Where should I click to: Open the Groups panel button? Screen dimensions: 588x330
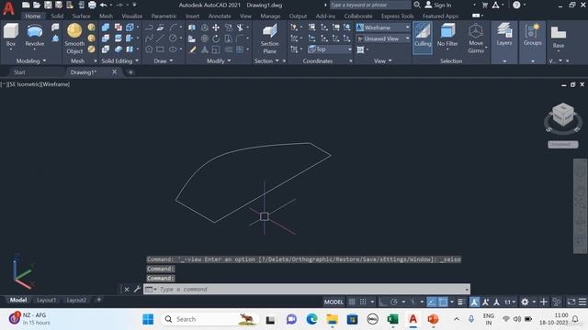click(x=533, y=35)
